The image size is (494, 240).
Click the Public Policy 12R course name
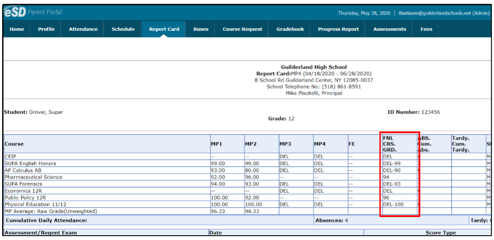[x=25, y=197]
